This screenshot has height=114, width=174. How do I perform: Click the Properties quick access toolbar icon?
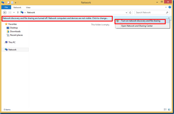click(x=8, y=2)
